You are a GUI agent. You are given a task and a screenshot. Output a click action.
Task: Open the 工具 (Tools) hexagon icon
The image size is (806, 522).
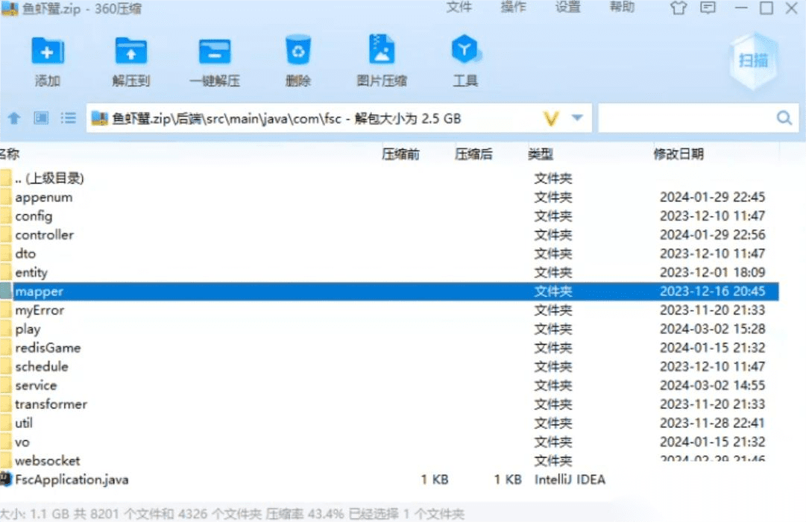(x=465, y=49)
